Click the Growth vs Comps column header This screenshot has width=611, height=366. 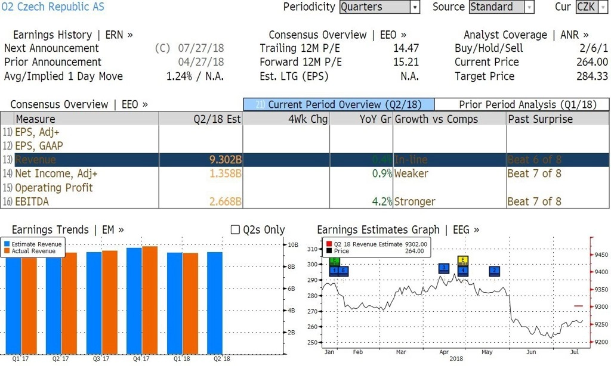click(x=450, y=119)
